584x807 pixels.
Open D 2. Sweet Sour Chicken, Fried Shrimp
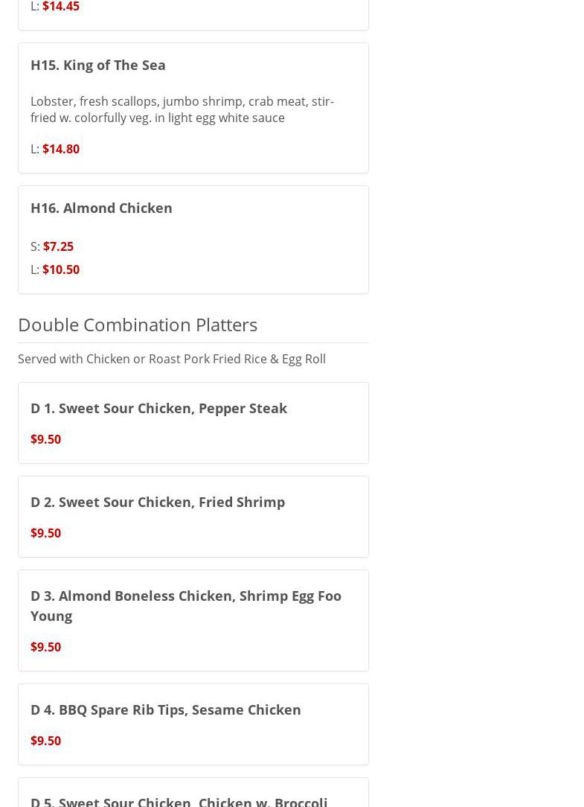pos(158,502)
